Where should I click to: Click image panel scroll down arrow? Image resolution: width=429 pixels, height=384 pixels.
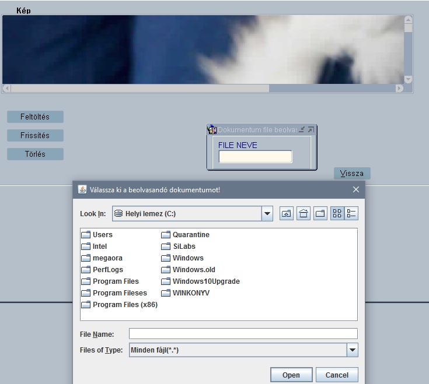tap(408, 80)
